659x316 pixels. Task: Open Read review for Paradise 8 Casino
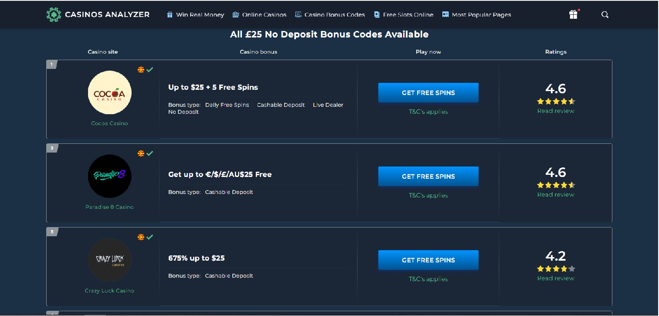pos(556,195)
